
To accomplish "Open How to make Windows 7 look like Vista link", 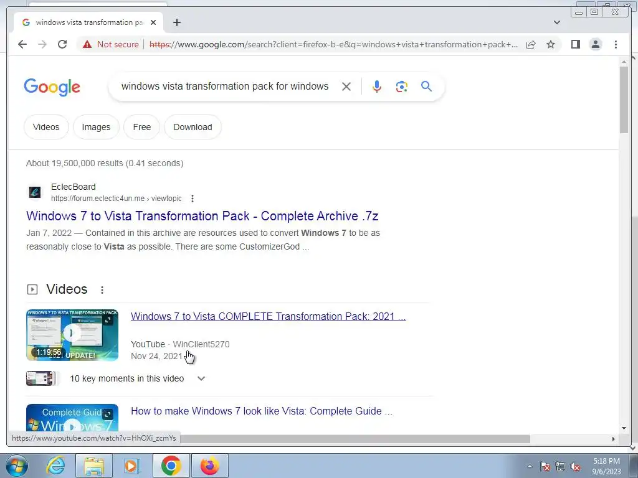I will (x=262, y=411).
